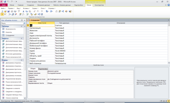Click the Размер поля property value Длинное целое
This screenshot has height=103, width=170.
click(x=90, y=71)
